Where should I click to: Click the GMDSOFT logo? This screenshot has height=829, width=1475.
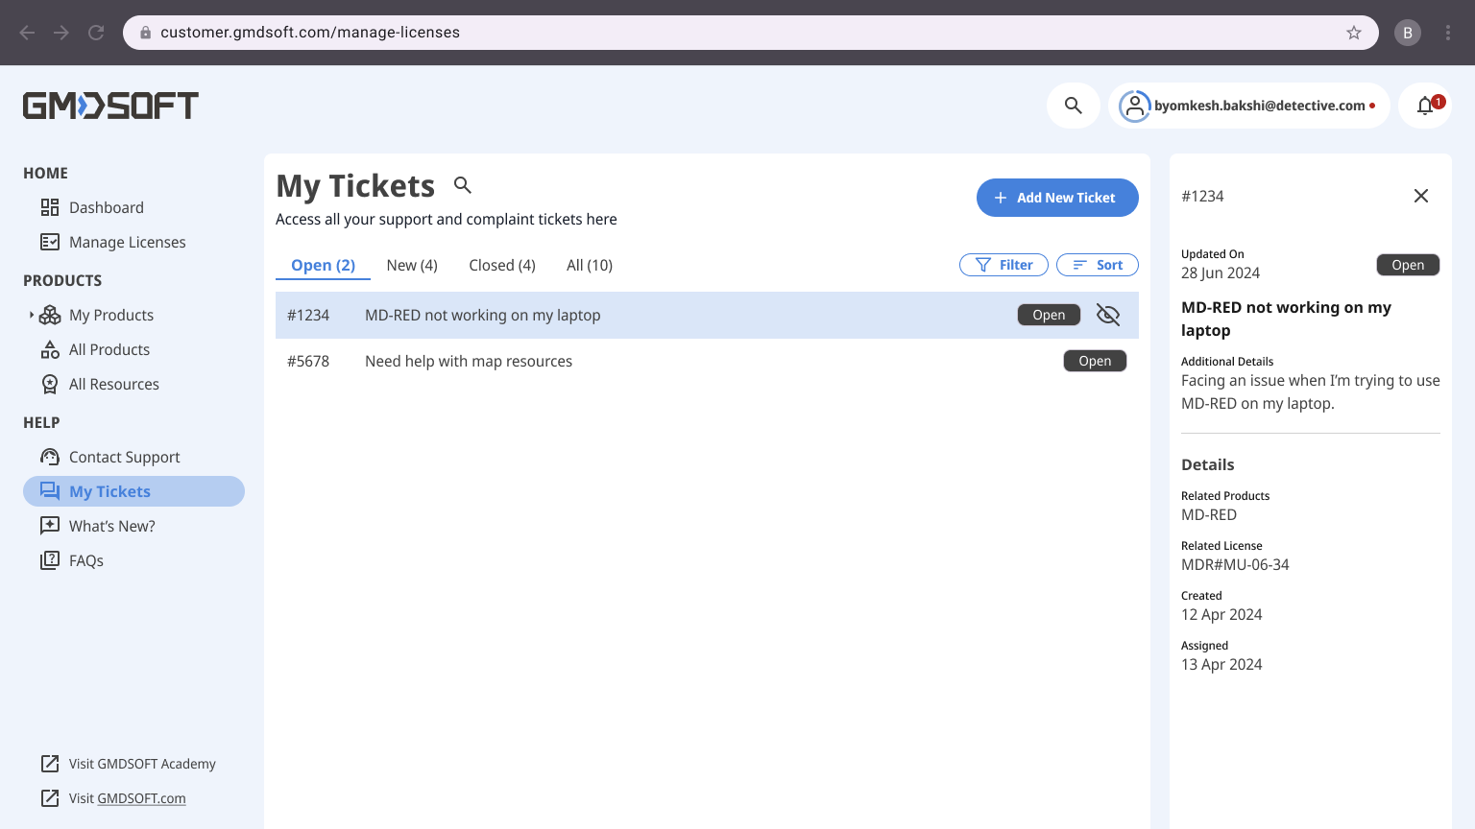[x=110, y=106]
